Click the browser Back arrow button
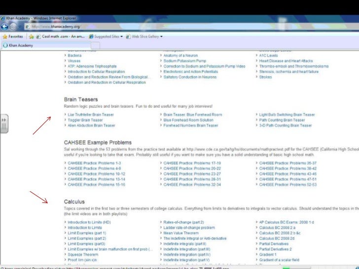This screenshot has width=359, height=269. point(4,27)
